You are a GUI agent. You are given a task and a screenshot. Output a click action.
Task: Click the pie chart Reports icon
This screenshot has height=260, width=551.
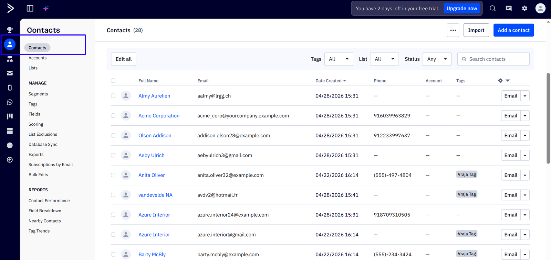[x=10, y=145]
